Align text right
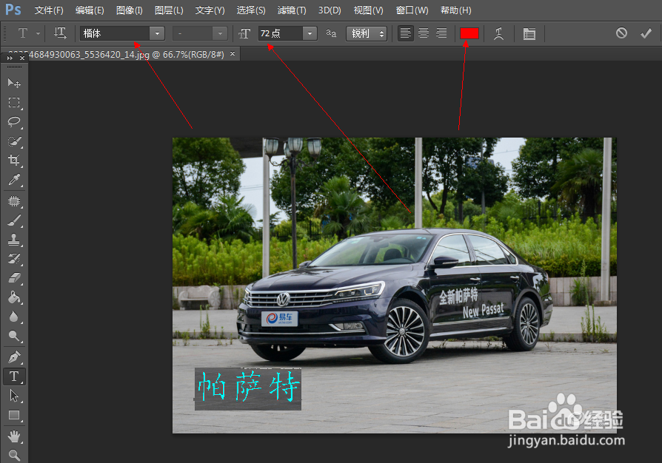 [441, 33]
